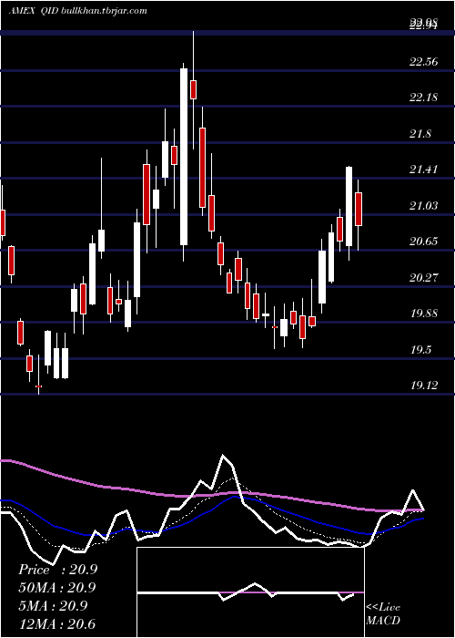
Task: Click the <<Live MACD label
Action: pos(383,614)
